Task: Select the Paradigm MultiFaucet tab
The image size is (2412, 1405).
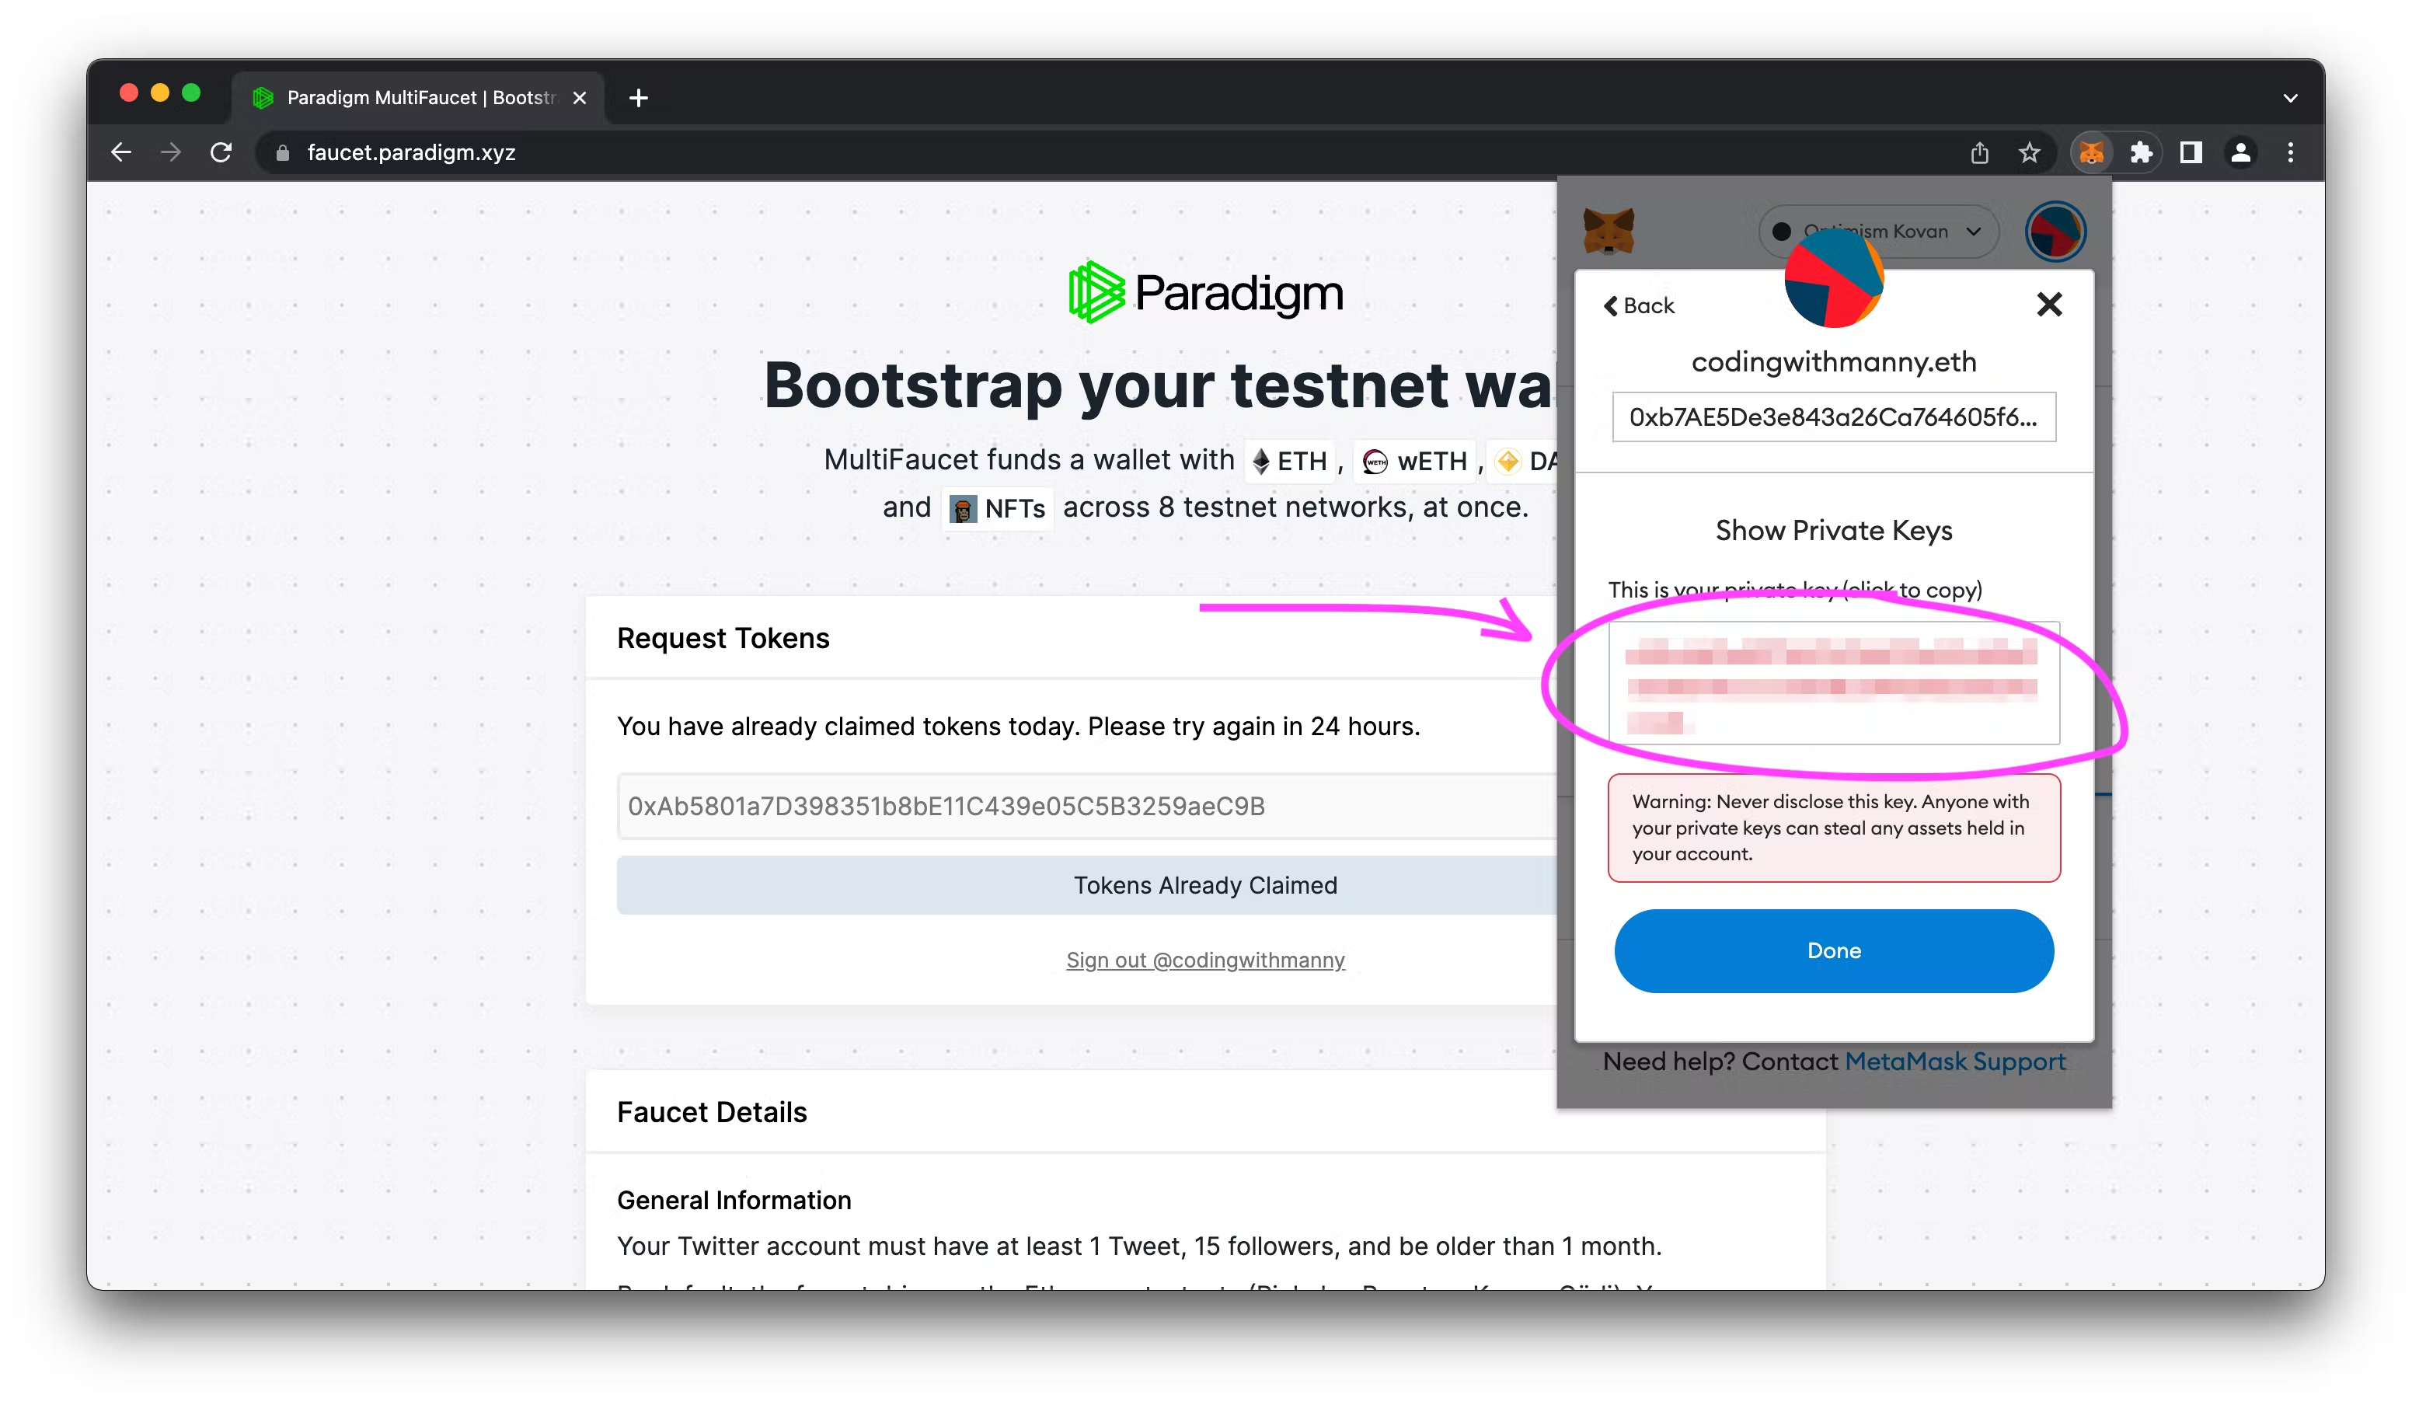Action: coord(420,98)
